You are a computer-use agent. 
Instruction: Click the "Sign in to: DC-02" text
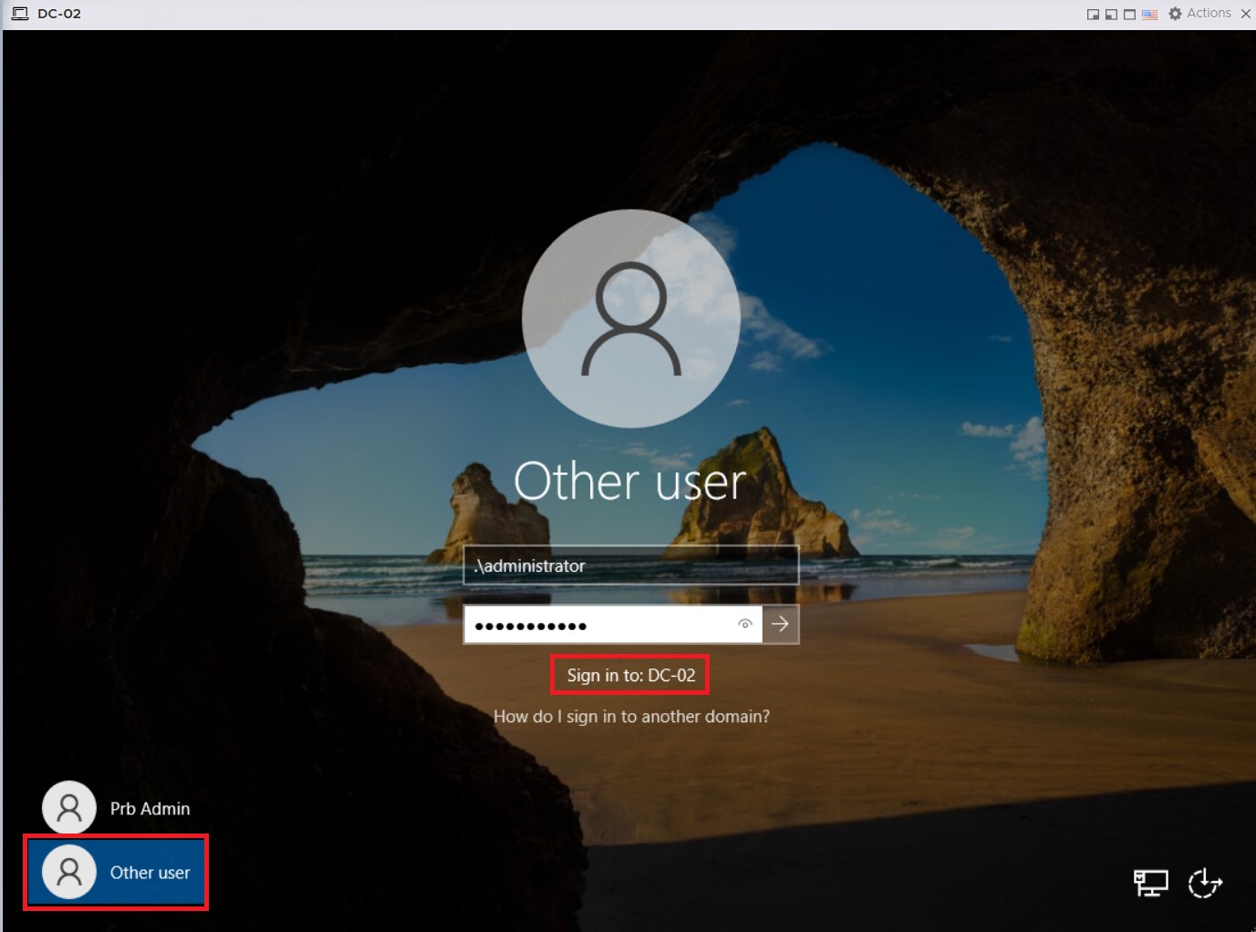click(x=630, y=676)
